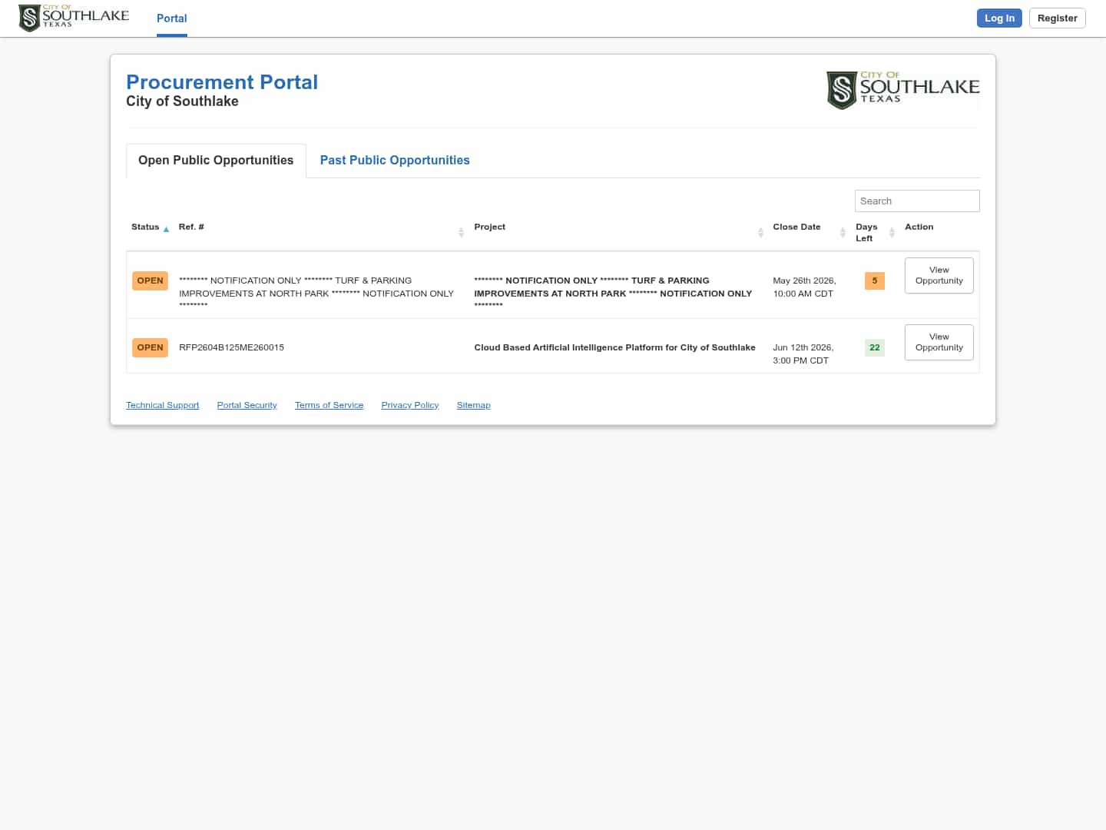
Task: Click close date Jun 12th 2026
Action: (x=803, y=354)
